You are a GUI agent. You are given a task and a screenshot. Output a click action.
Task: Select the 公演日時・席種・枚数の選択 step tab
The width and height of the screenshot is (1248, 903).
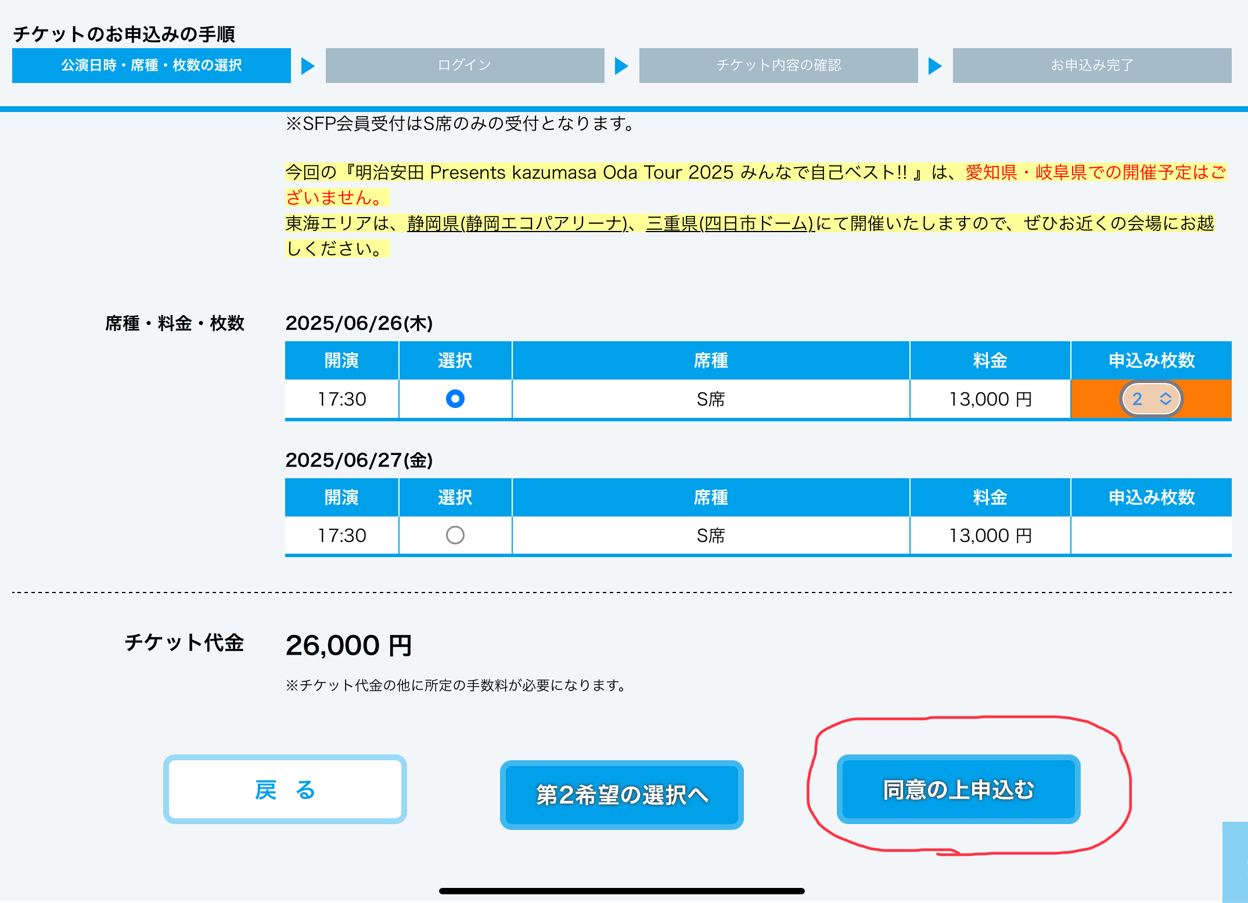[x=151, y=65]
